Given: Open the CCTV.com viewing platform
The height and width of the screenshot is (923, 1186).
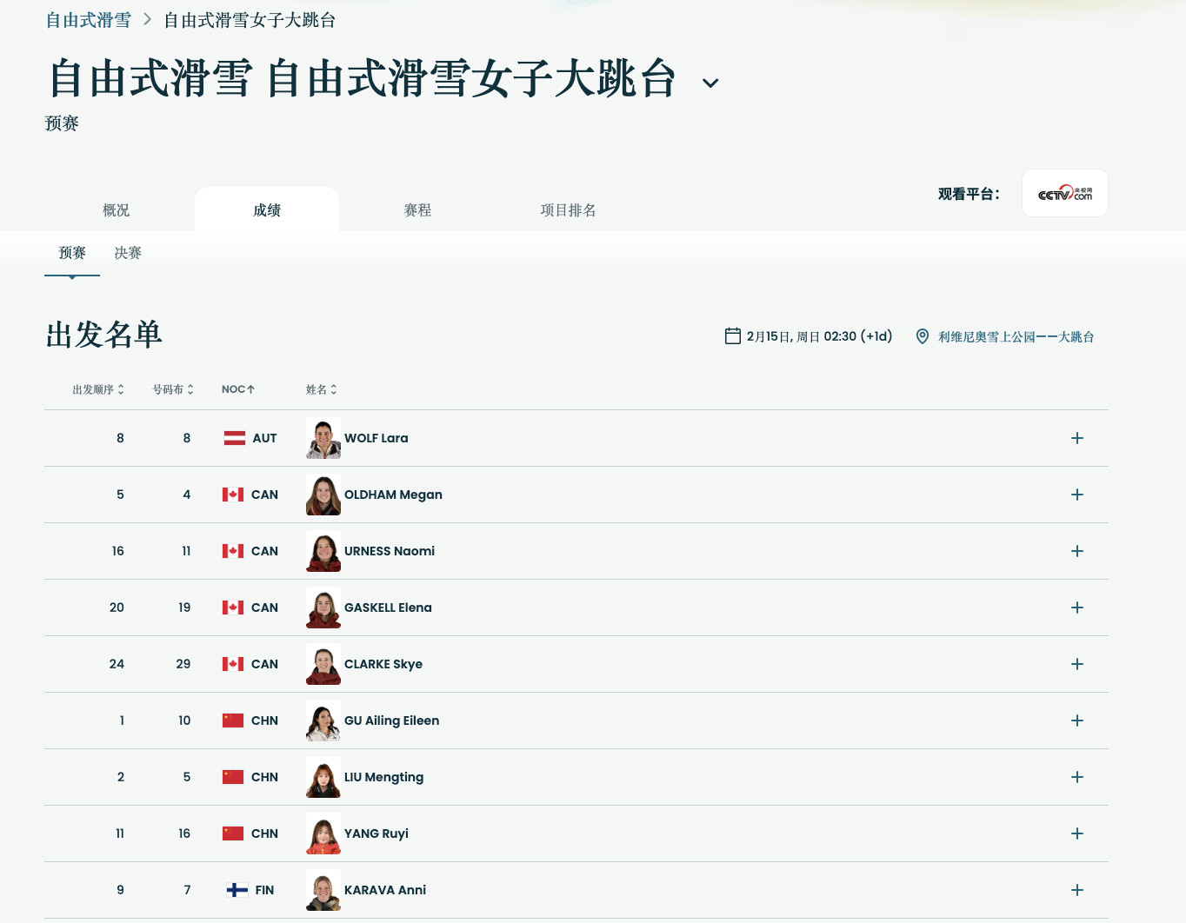Looking at the screenshot, I should coord(1064,193).
